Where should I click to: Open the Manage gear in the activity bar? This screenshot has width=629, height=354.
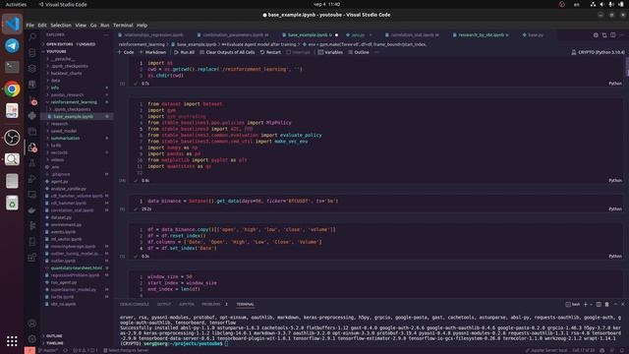click(x=32, y=338)
